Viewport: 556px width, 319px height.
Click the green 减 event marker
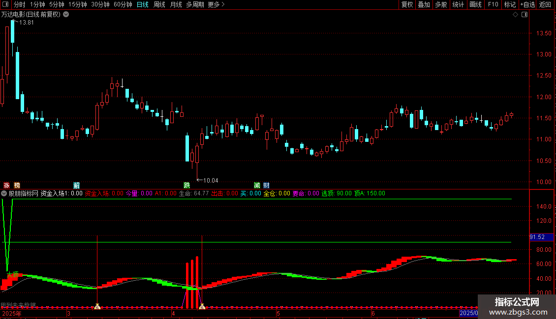[257, 186]
